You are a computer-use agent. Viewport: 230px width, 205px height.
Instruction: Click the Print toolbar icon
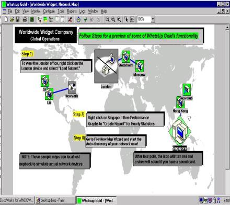(x=25, y=19)
